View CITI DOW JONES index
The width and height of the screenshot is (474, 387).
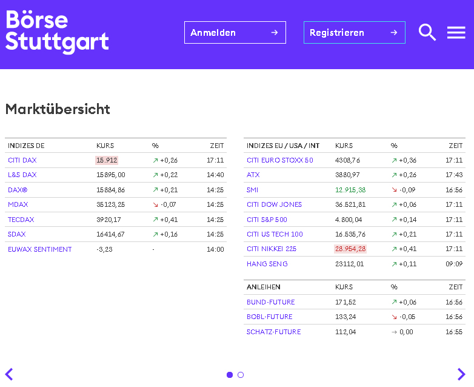click(274, 204)
